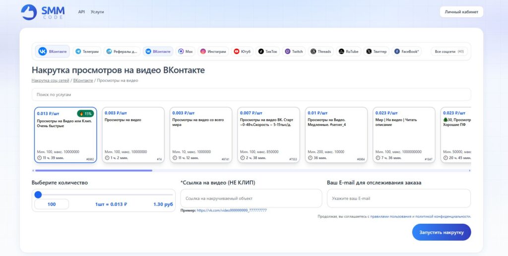Click the clock icon beside 11 ч. 39 мин.
508x256 pixels.
[39, 158]
